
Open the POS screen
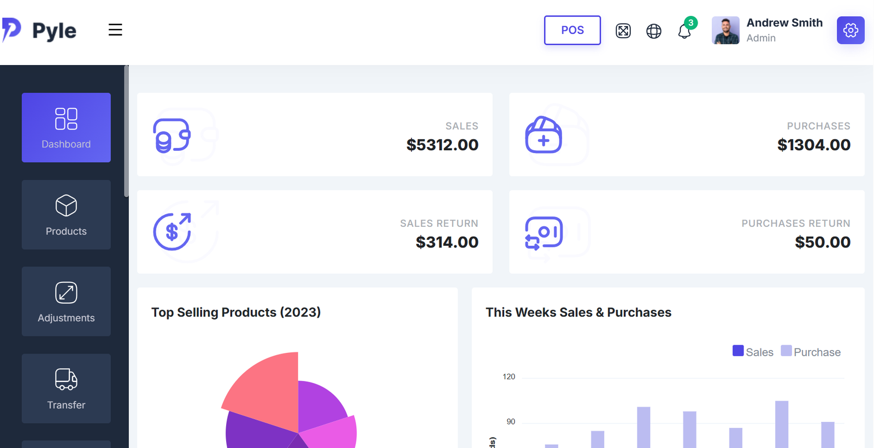pos(572,30)
